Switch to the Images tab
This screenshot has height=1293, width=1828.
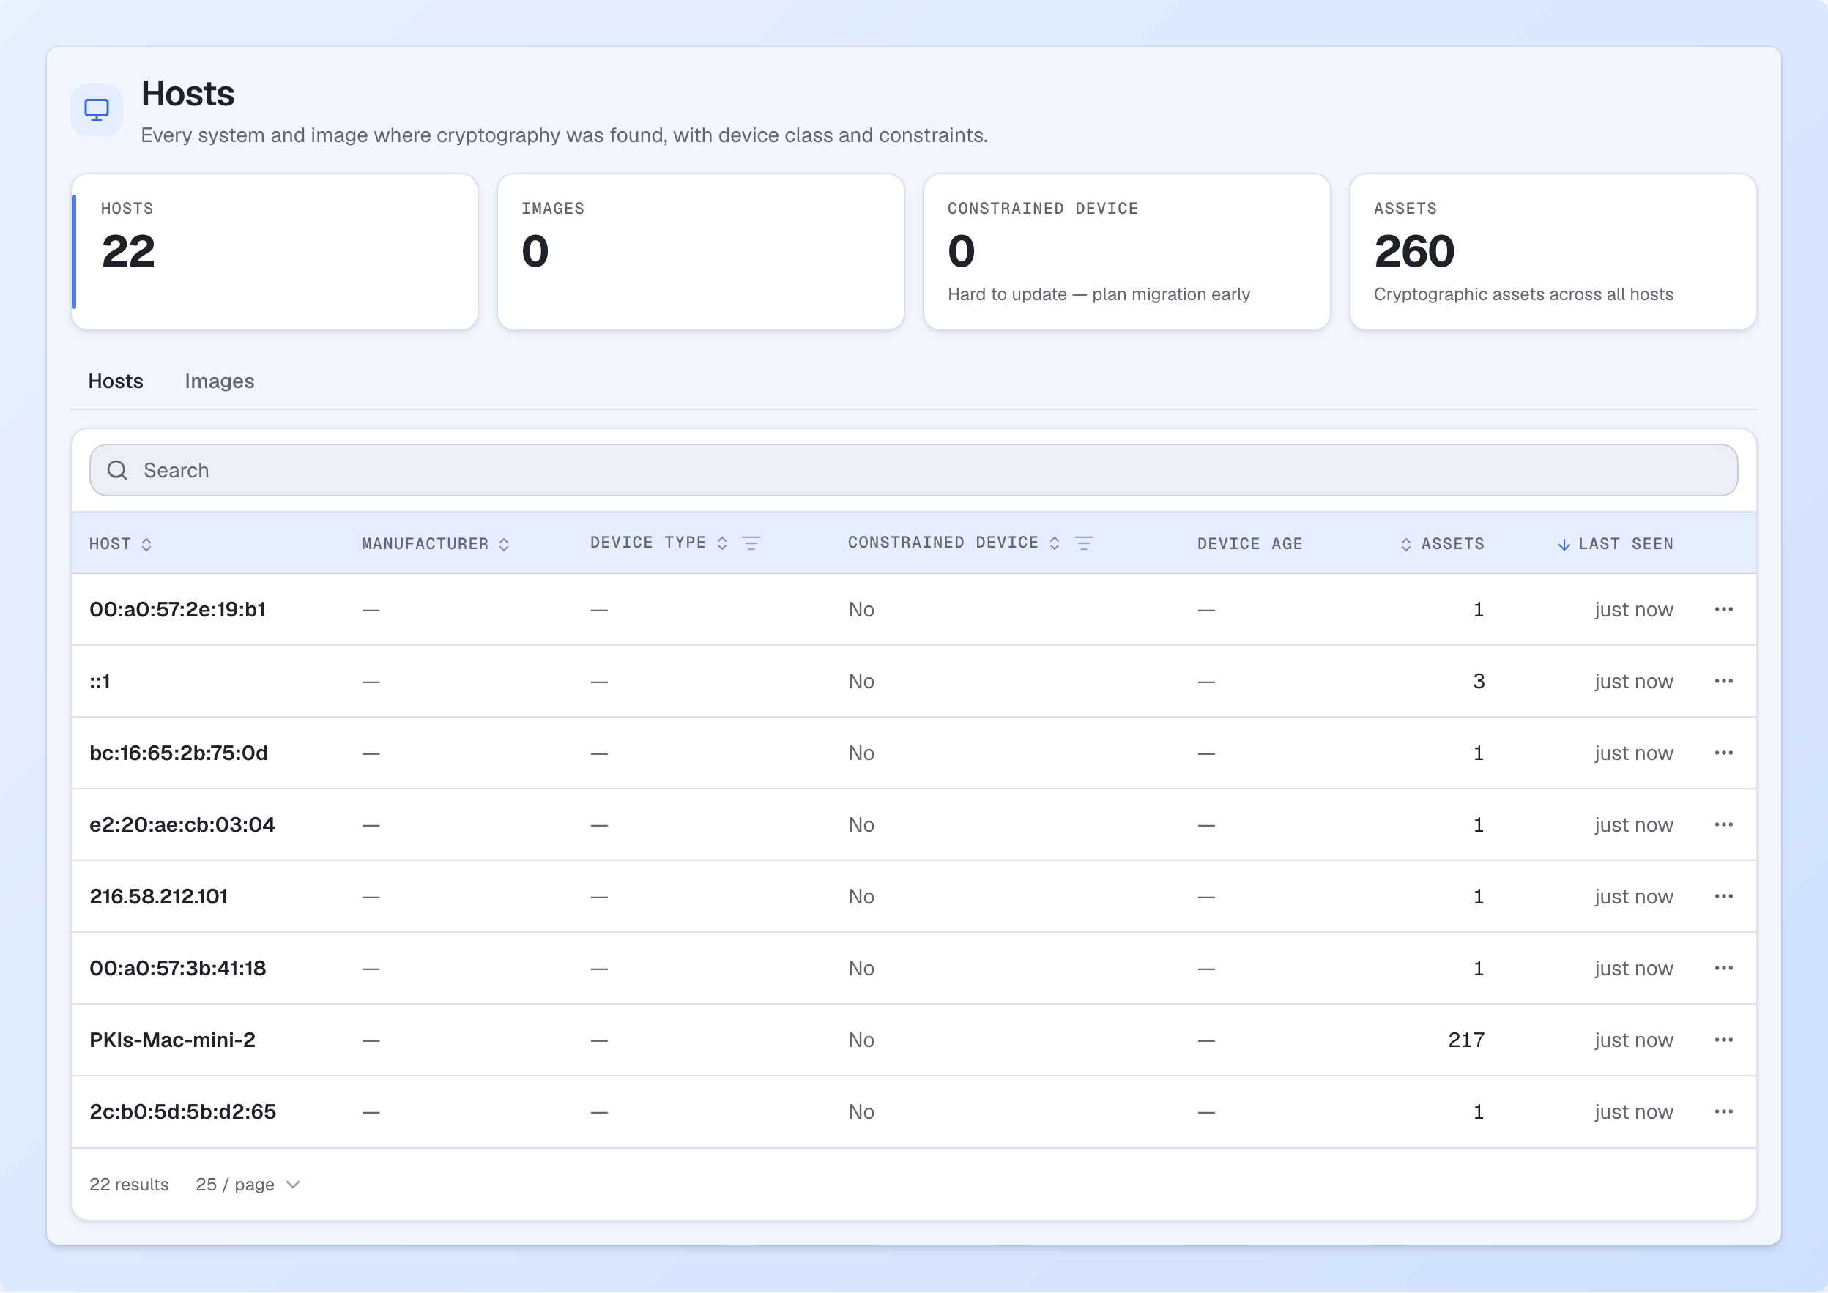[x=220, y=381]
